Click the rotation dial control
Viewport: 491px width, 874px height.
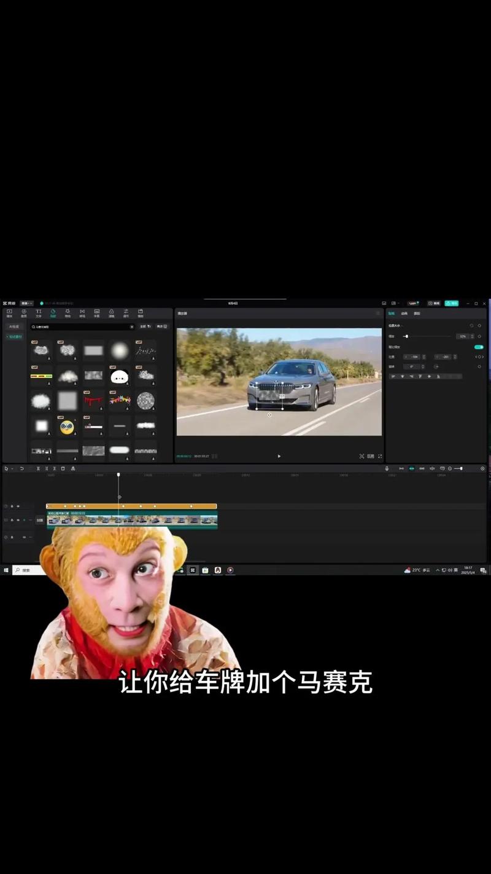(x=436, y=366)
